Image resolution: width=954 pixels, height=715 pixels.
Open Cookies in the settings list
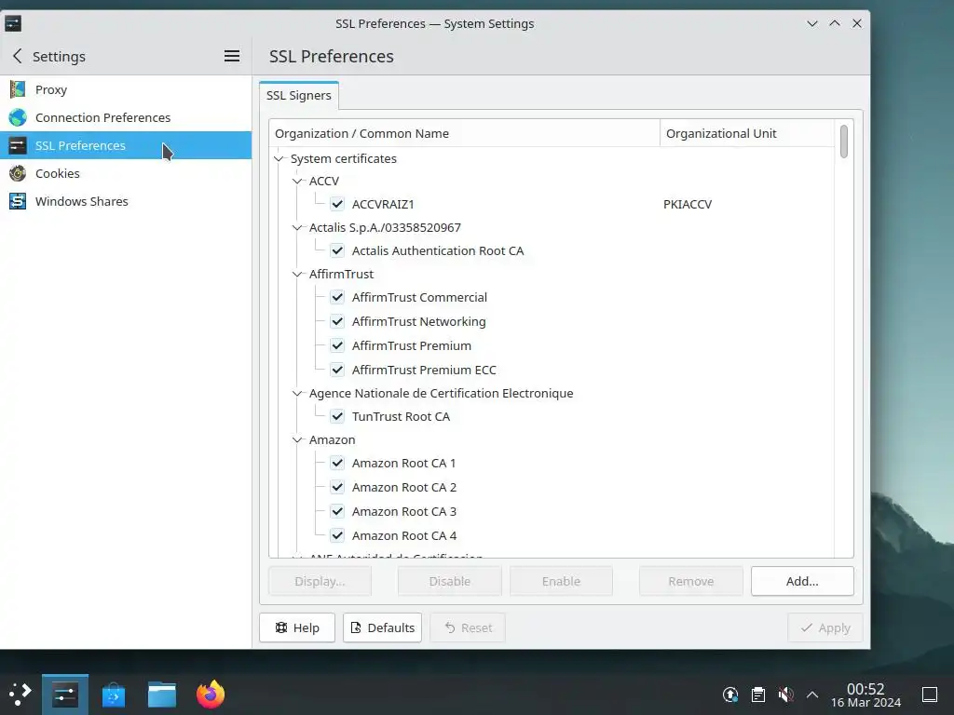126,173
